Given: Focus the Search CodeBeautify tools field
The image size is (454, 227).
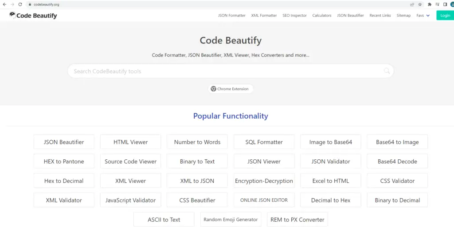Looking at the screenshot, I should click(231, 71).
